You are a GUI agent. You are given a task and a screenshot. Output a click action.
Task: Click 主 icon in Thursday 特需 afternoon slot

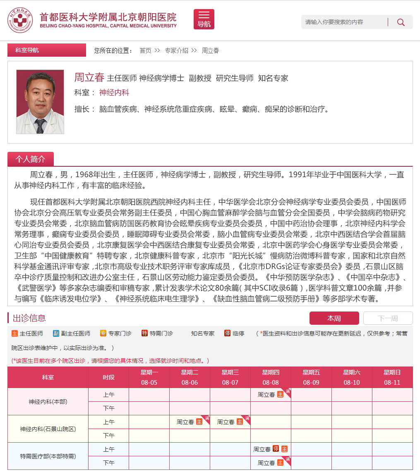point(280,462)
